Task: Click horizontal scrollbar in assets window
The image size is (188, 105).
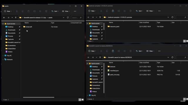Action: click(x=38, y=97)
